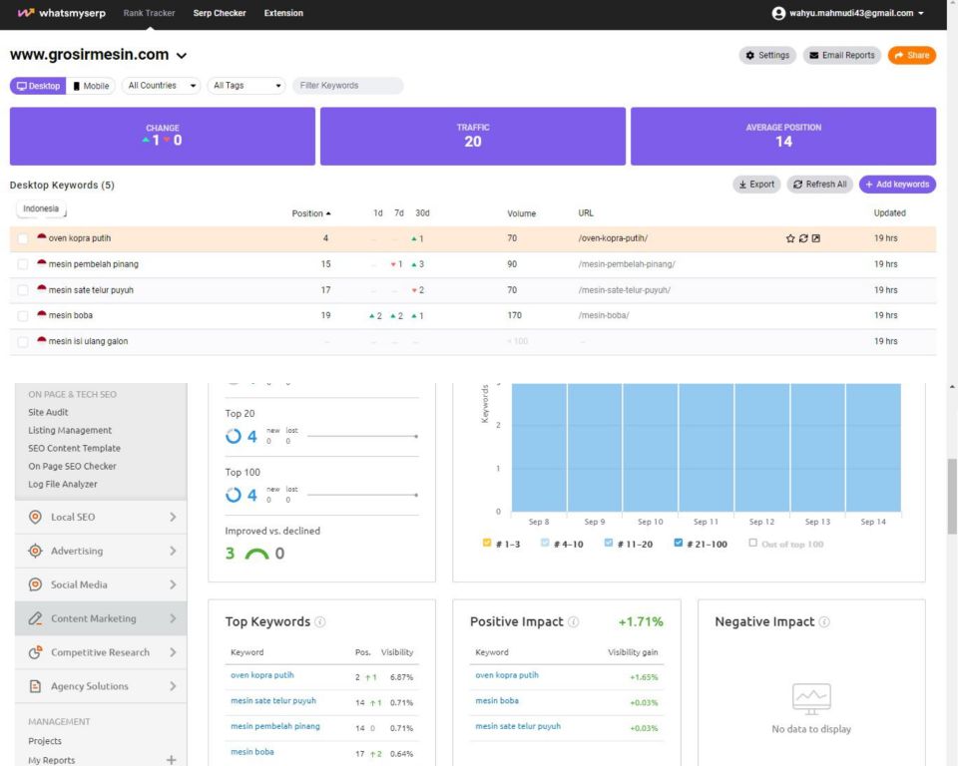Image resolution: width=958 pixels, height=766 pixels.
Task: Click the plus icon beside My Reports
Action: click(x=171, y=760)
